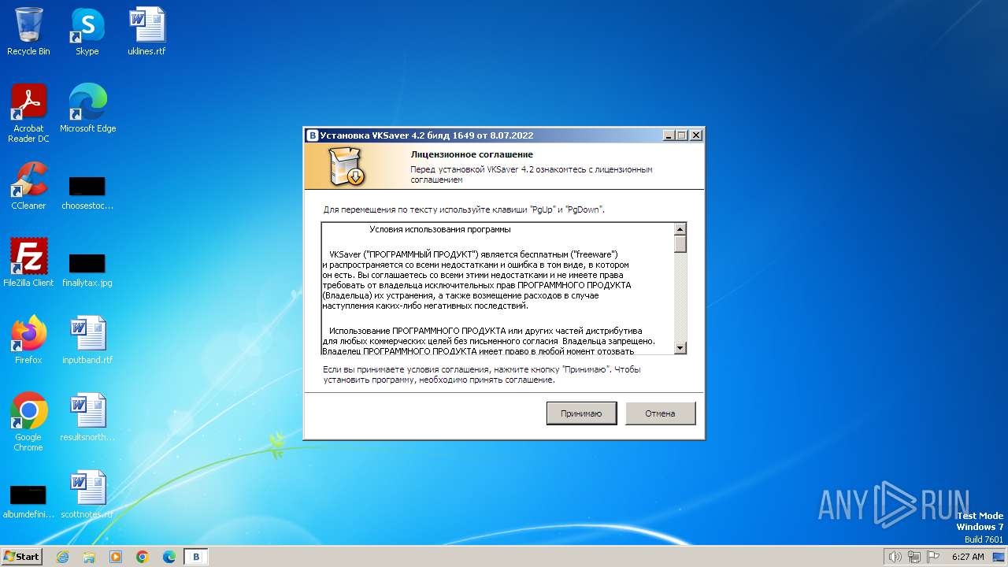Viewport: 1008px width, 567px height.
Task: Select the albumdefini... desktop file
Action: tap(28, 502)
